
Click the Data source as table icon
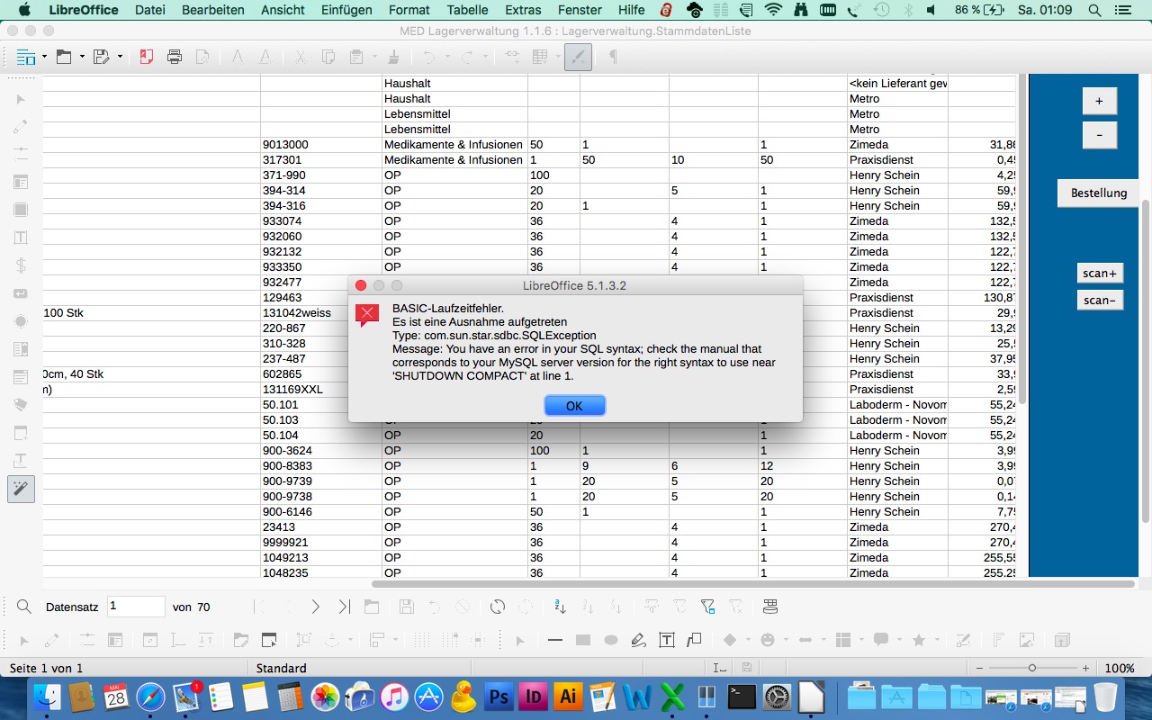tap(769, 607)
